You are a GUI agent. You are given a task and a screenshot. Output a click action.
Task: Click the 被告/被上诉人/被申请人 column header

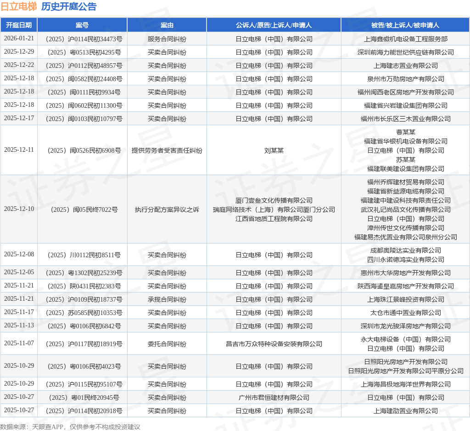click(x=405, y=25)
